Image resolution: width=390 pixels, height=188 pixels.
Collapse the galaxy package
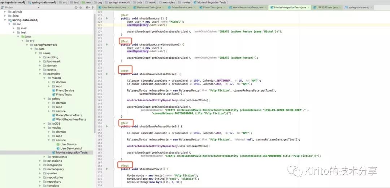click(x=44, y=99)
